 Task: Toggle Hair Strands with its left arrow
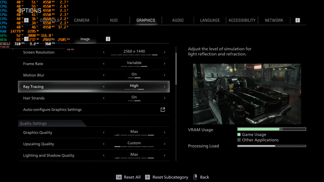point(104,98)
